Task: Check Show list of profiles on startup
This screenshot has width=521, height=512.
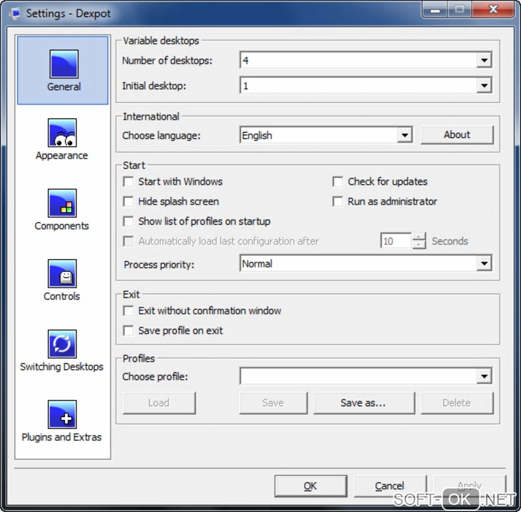Action: click(128, 221)
